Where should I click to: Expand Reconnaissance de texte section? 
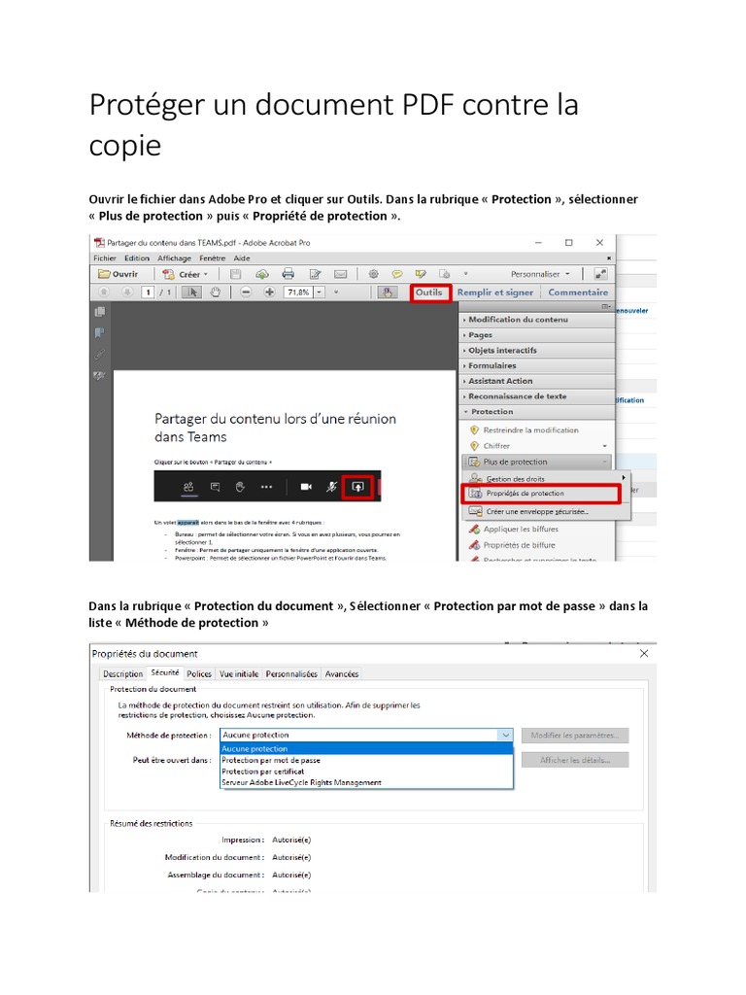point(536,396)
